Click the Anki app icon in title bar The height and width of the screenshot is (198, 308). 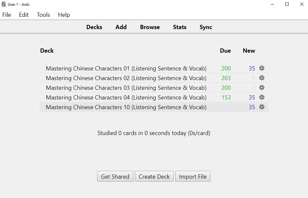[x=4, y=4]
